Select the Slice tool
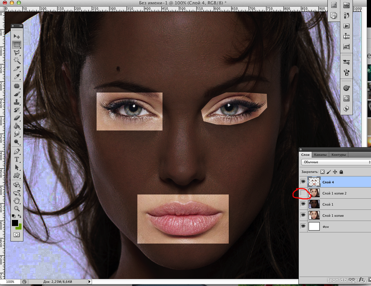371x286 pixels. pyautogui.click(x=17, y=69)
